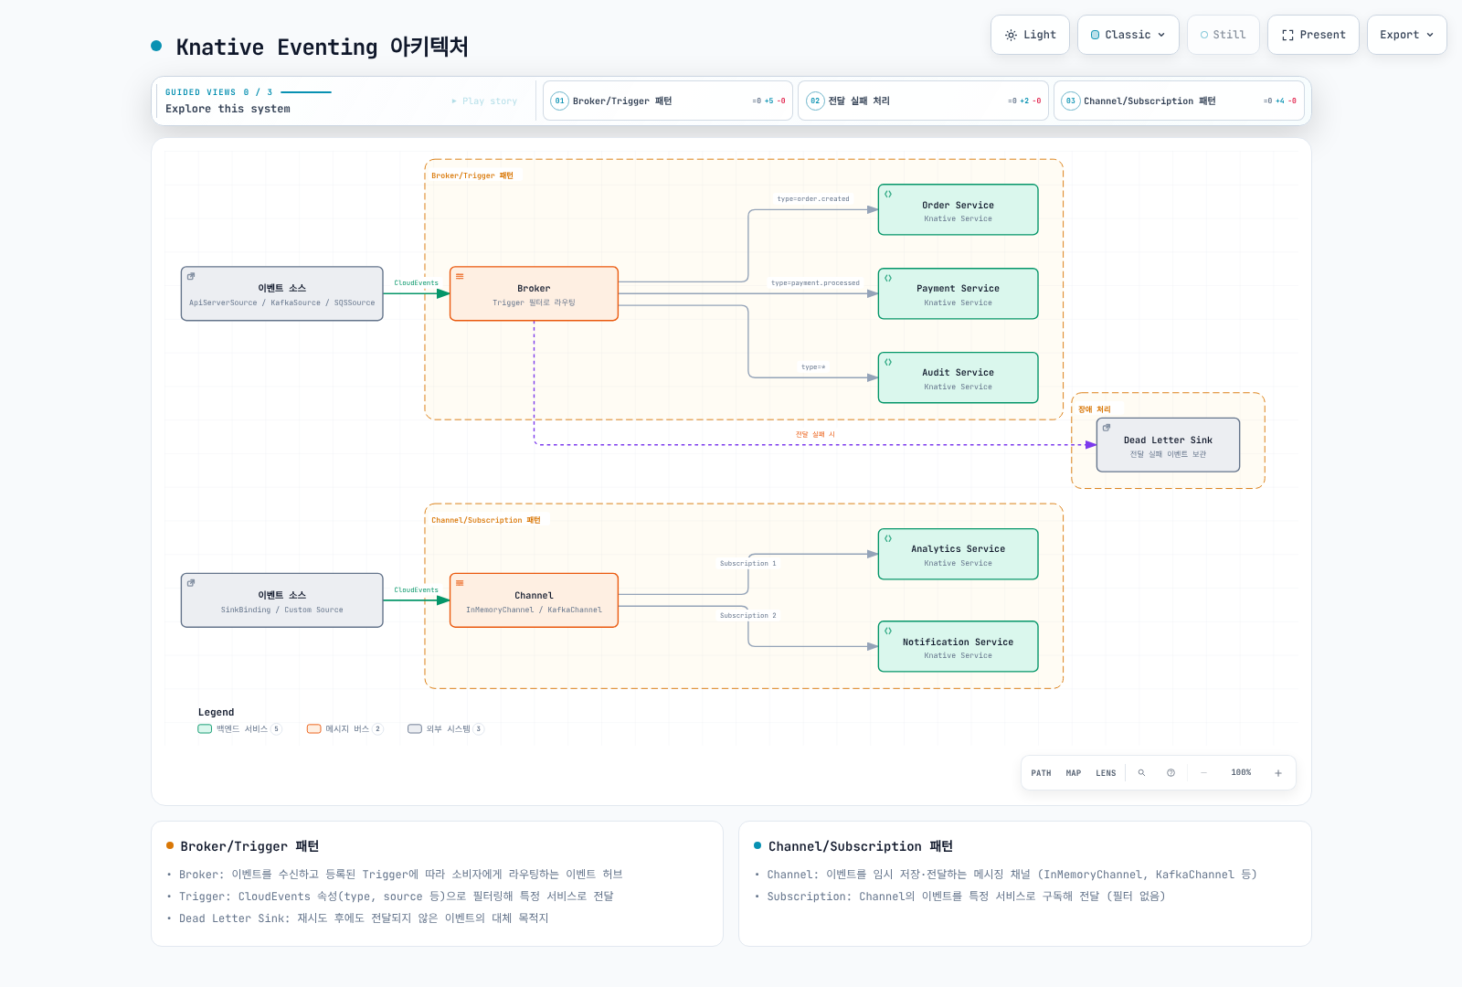Image resolution: width=1462 pixels, height=987 pixels.
Task: Select the 전달 실패 처리 guided view
Action: [923, 101]
